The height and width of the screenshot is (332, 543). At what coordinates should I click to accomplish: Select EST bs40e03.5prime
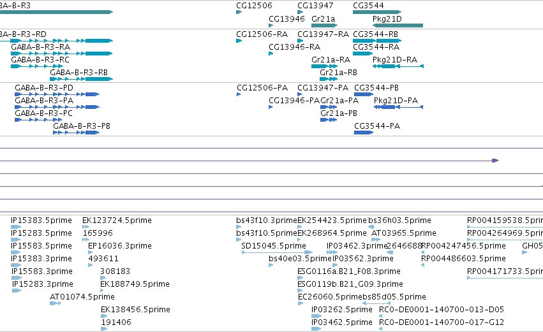pyautogui.click(x=301, y=259)
